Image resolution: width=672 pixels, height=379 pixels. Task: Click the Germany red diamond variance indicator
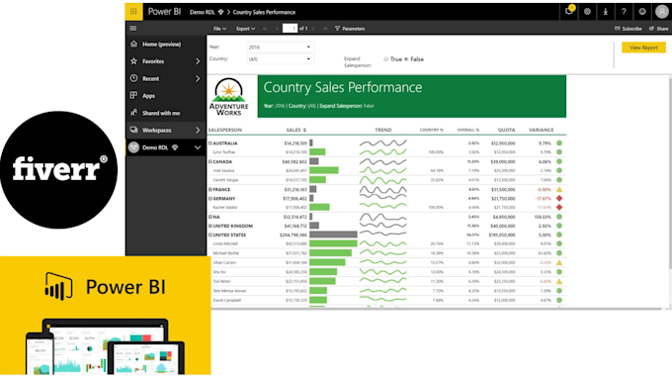click(559, 198)
